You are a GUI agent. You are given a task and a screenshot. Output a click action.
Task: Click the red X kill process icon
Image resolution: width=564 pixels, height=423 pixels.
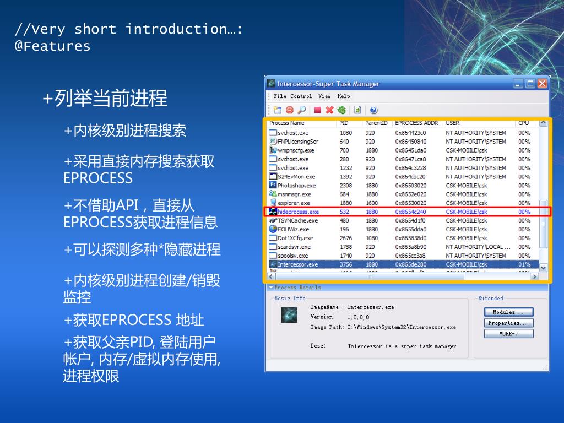click(329, 110)
